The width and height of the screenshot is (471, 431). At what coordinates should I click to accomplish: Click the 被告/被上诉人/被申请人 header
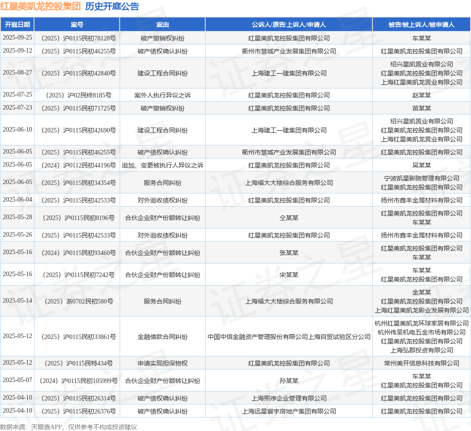point(421,25)
